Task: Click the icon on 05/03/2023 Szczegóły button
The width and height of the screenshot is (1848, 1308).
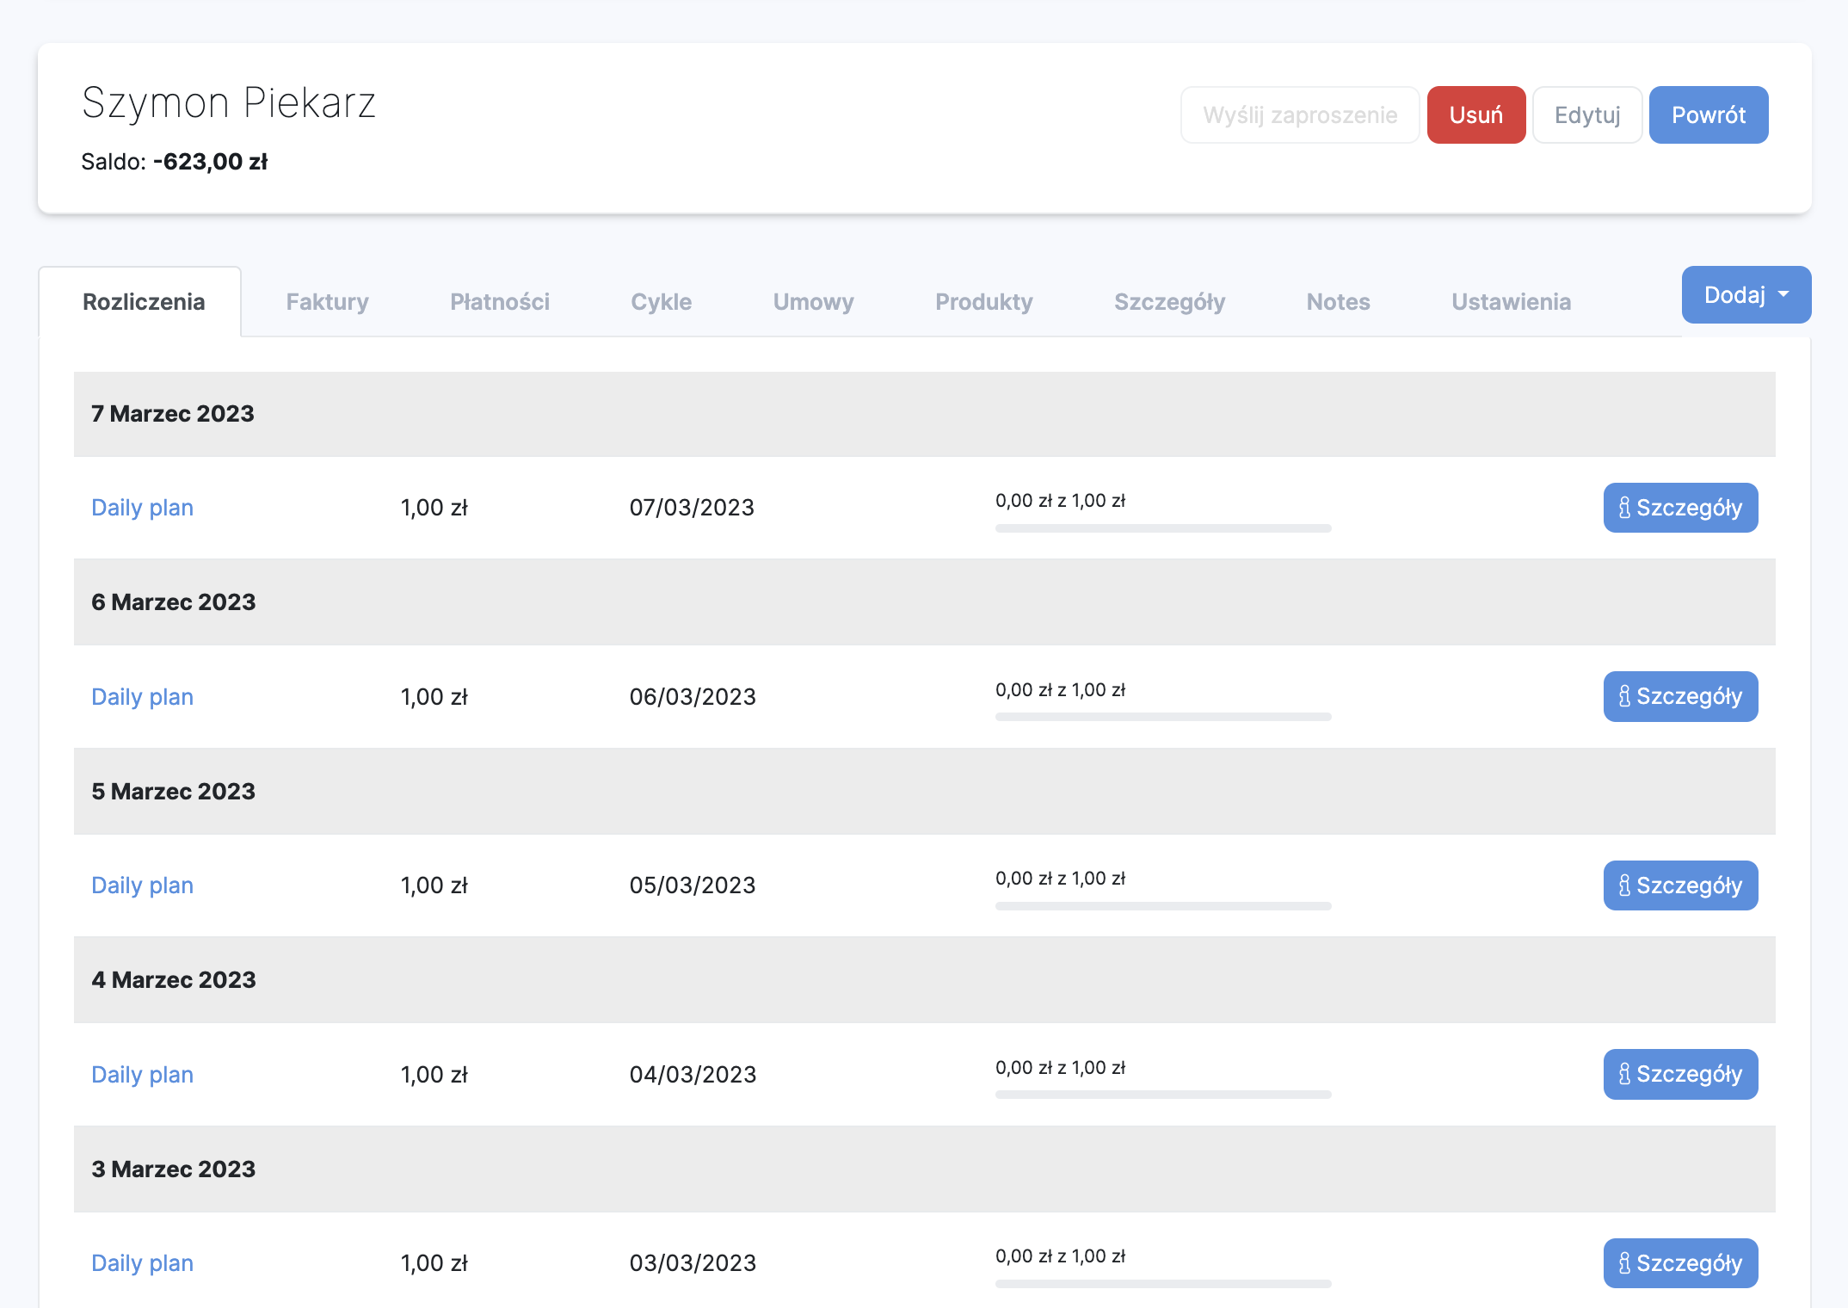Action: pos(1623,885)
